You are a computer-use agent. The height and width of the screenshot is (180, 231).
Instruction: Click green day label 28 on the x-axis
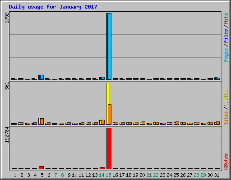coord(196,175)
